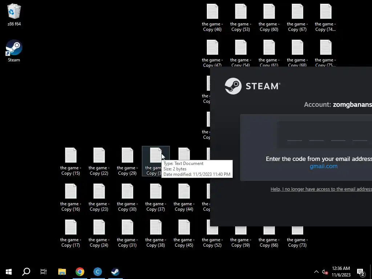Select the game - Copy (30) file
Screen dimensions: 372x279
127,198
